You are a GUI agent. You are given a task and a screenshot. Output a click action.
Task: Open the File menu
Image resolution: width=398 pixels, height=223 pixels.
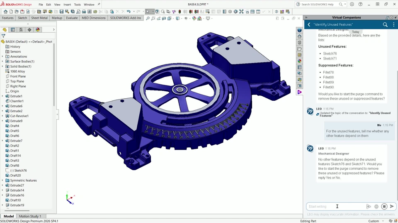coord(41,5)
